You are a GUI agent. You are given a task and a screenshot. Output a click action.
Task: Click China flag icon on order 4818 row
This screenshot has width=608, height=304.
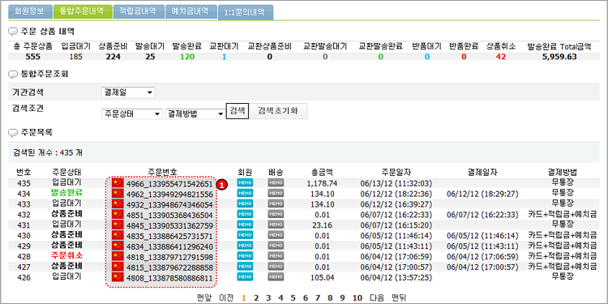[x=117, y=256]
